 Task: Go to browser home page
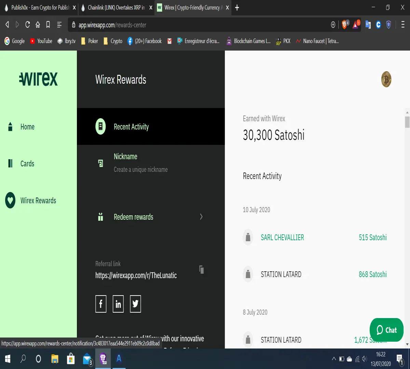(38, 25)
